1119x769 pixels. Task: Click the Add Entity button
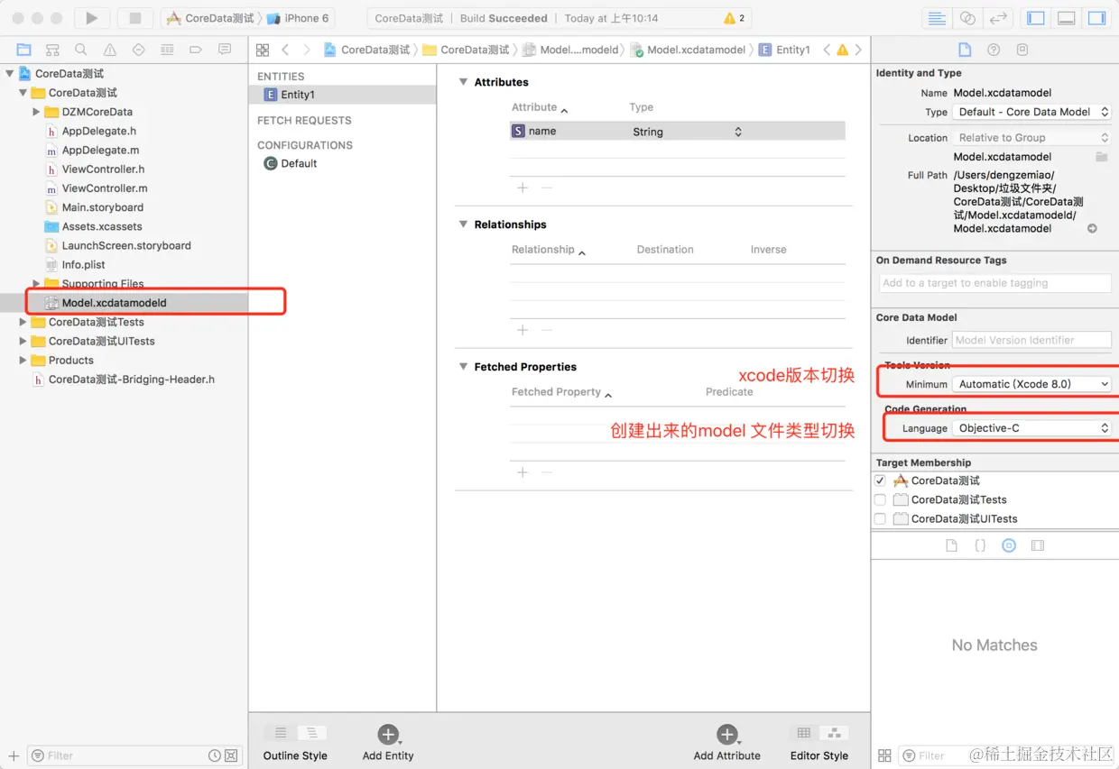click(x=388, y=735)
